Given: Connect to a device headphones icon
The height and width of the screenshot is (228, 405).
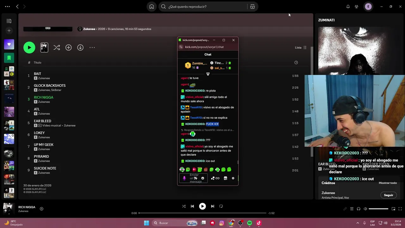Looking at the screenshot, I should click(x=358, y=209).
